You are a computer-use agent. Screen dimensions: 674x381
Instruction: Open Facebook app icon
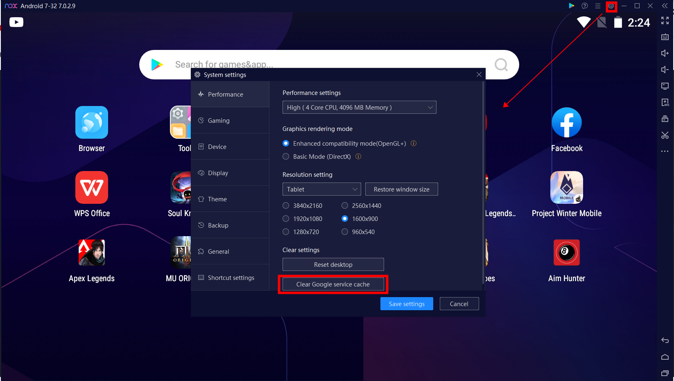click(x=567, y=122)
